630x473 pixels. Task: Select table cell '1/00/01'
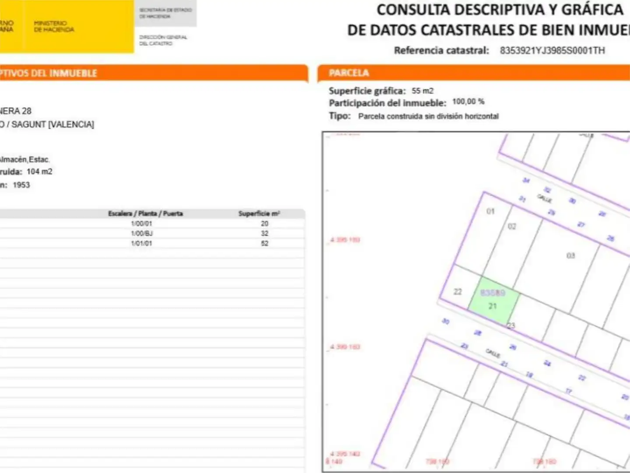tap(141, 223)
